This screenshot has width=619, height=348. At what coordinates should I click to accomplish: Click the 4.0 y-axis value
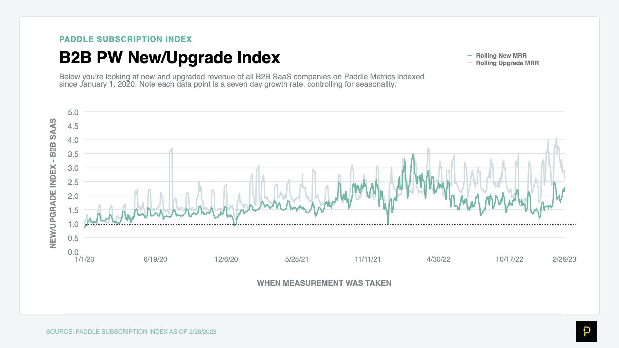pyautogui.click(x=73, y=140)
